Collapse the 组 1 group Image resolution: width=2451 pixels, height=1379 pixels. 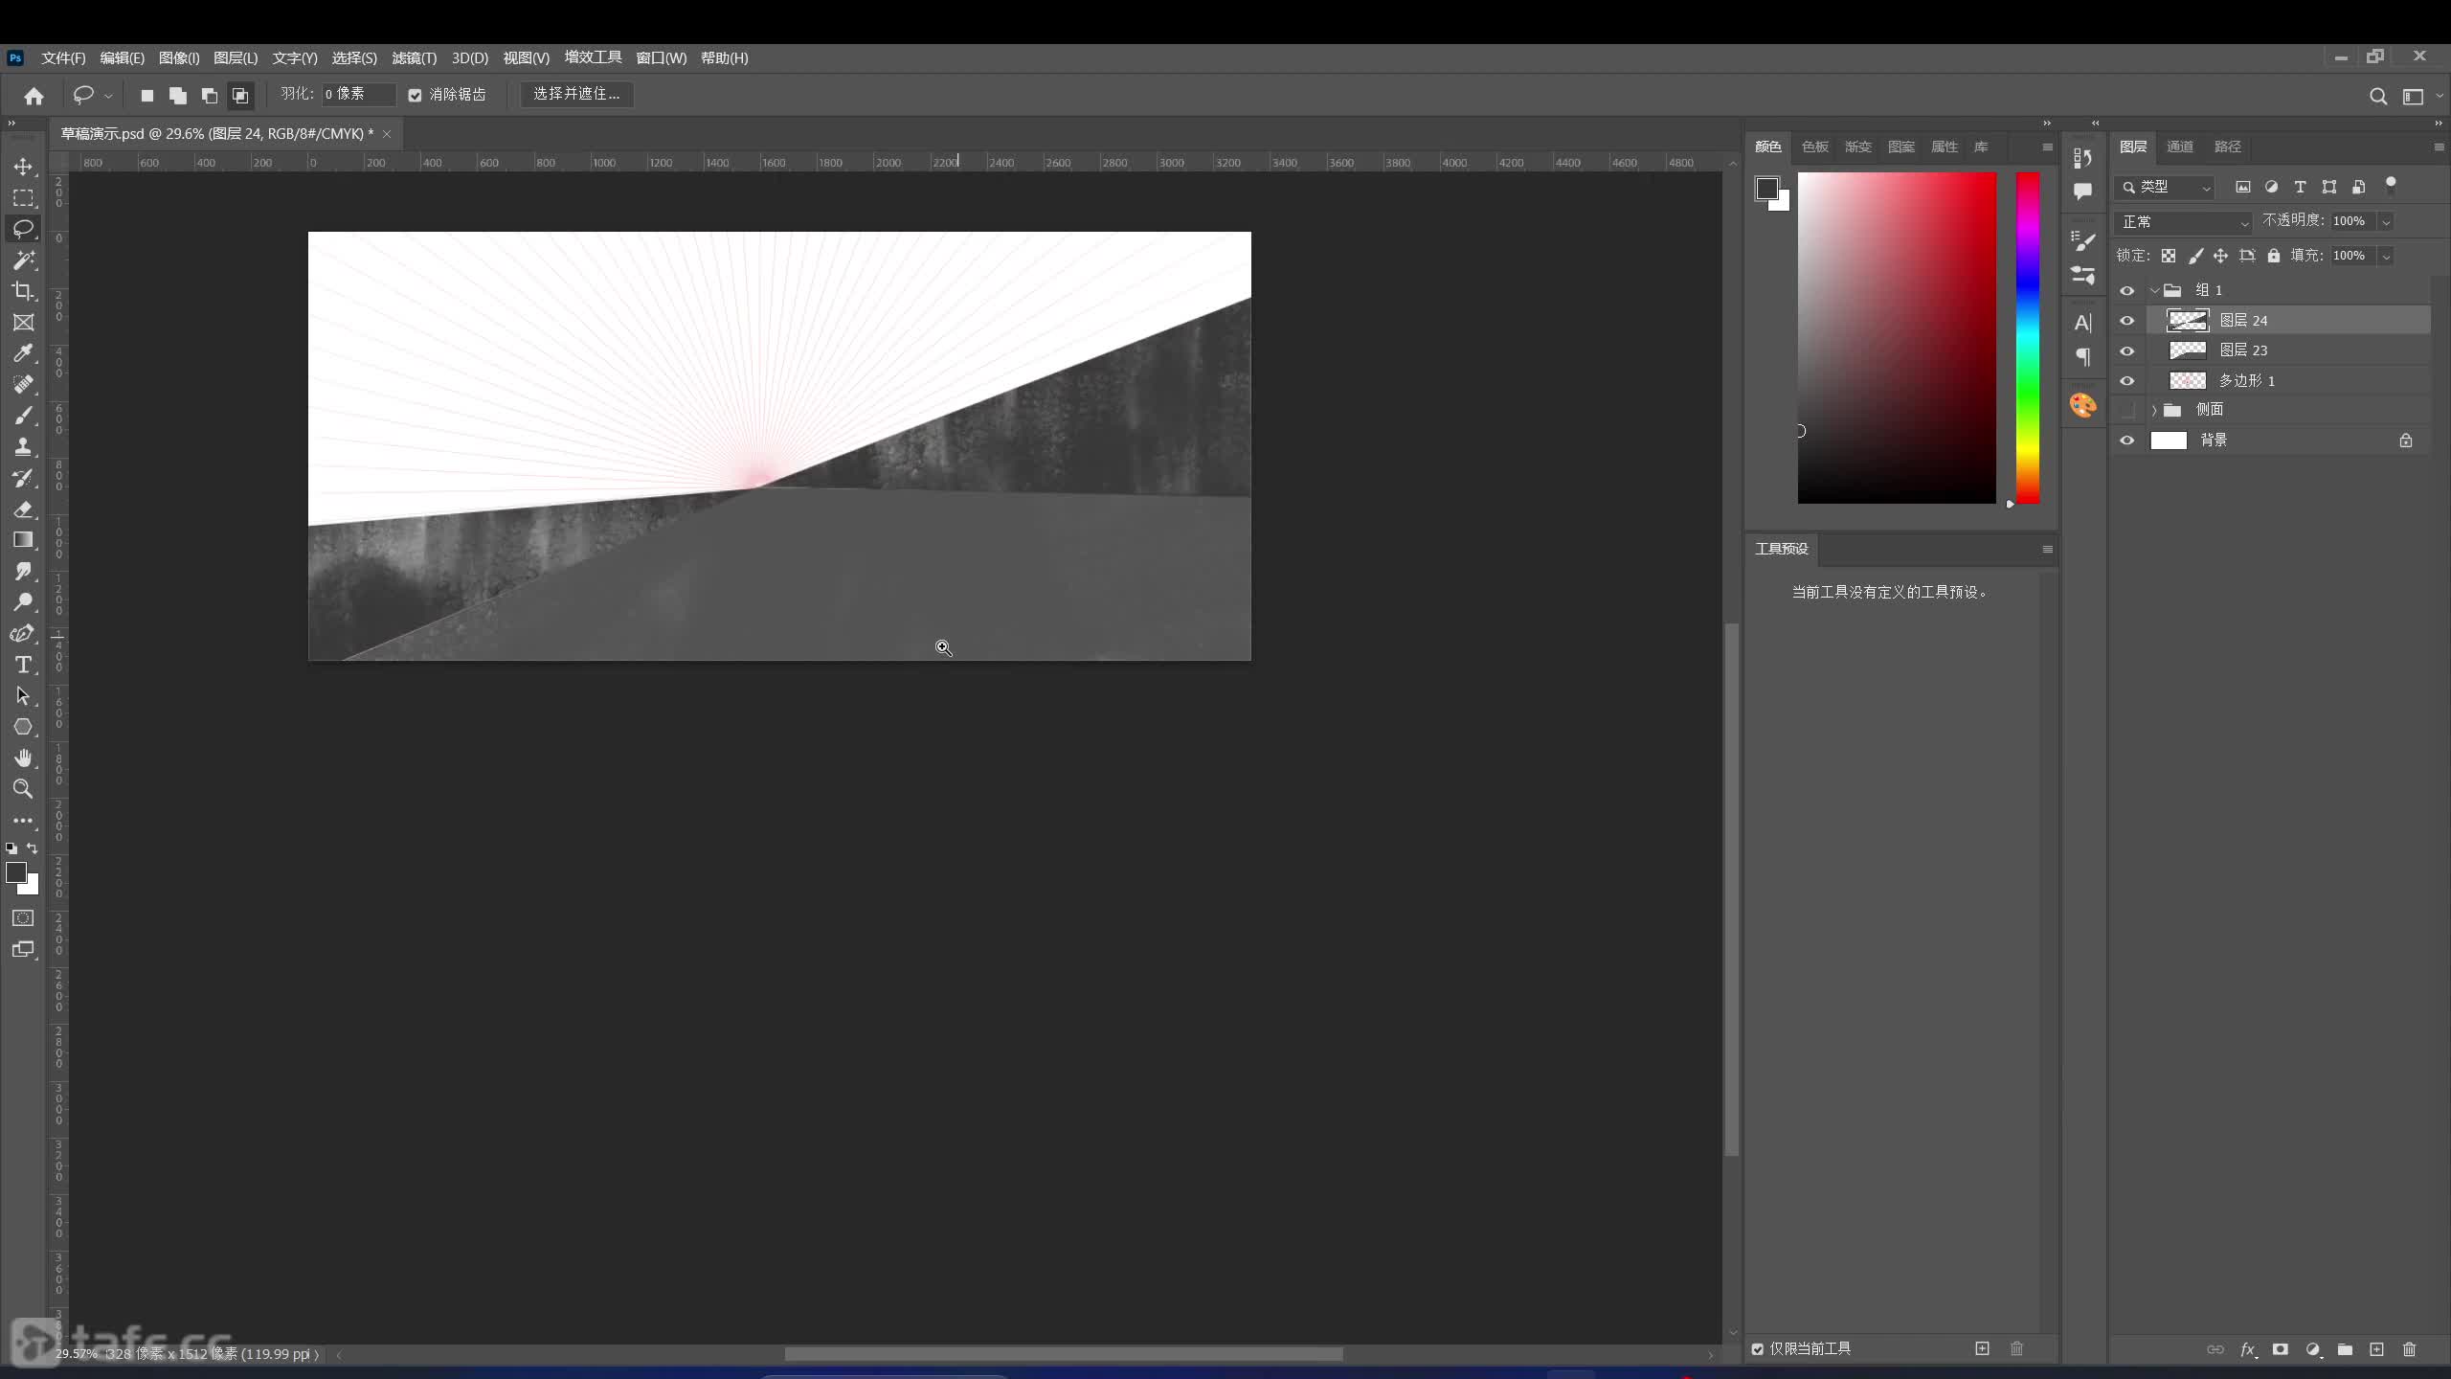[2154, 290]
